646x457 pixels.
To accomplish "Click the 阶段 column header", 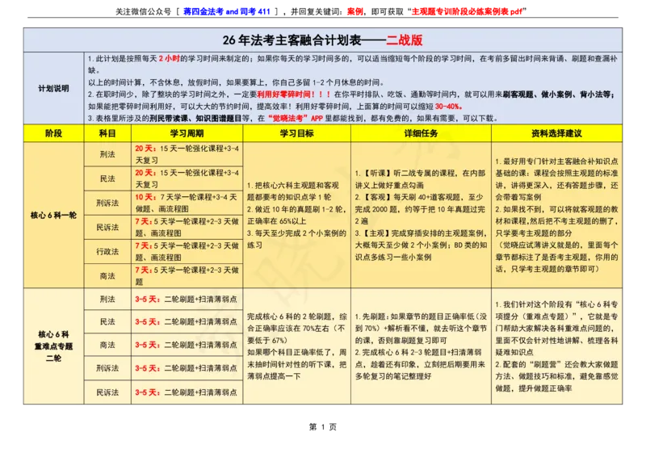I will click(x=53, y=133).
